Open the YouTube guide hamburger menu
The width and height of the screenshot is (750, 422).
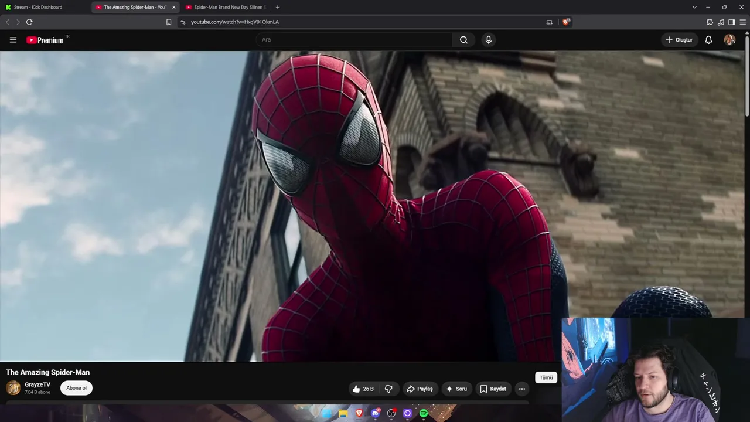[x=13, y=40]
